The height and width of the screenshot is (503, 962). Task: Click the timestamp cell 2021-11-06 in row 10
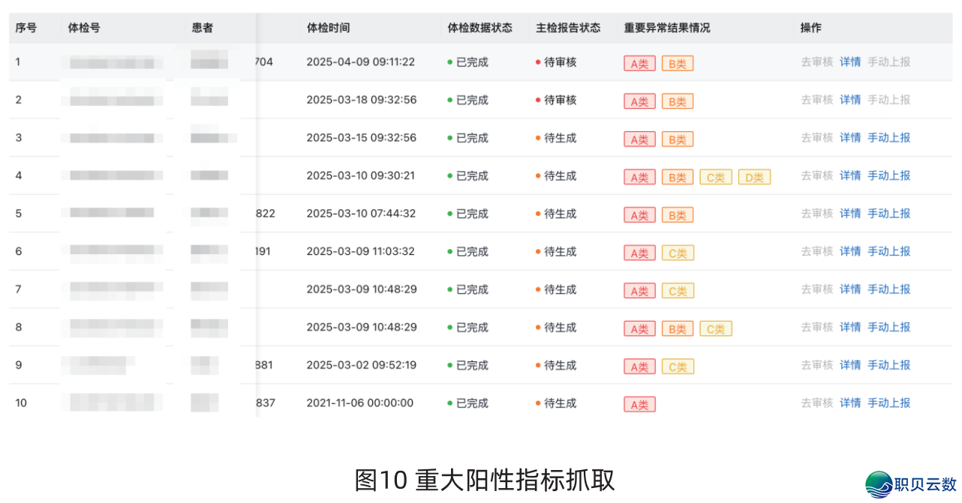coord(361,403)
